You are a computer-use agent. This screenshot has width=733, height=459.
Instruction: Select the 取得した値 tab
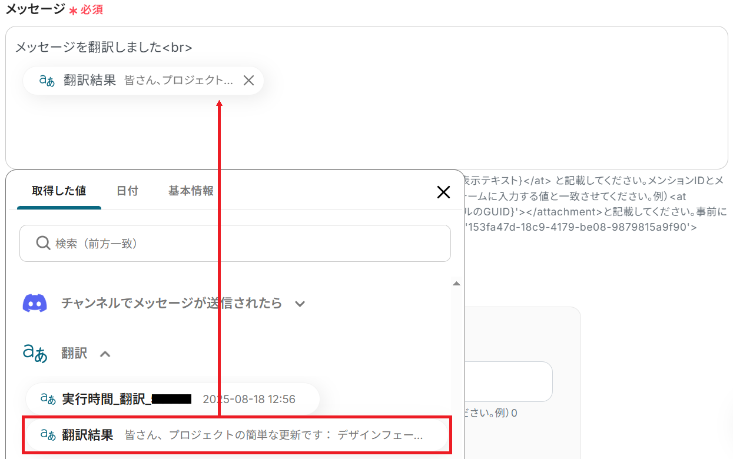58,191
